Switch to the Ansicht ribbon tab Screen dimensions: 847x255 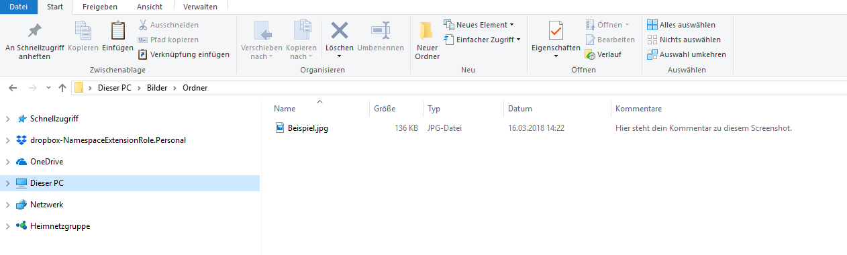tap(149, 7)
